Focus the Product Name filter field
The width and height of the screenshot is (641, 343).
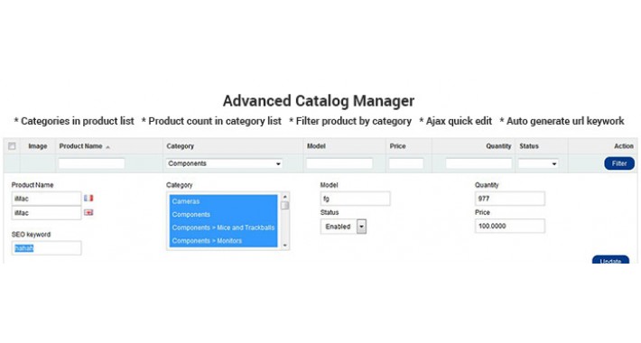tap(91, 163)
